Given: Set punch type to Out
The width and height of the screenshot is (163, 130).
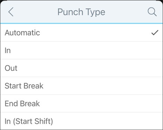Looking at the screenshot, I should pos(81,68).
